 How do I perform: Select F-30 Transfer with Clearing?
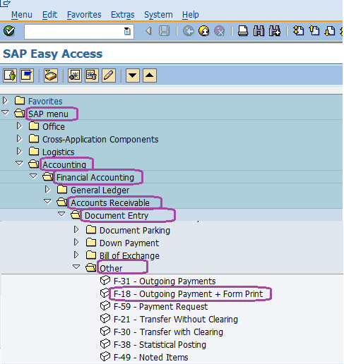click(168, 332)
